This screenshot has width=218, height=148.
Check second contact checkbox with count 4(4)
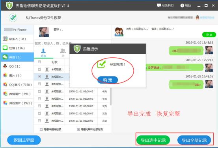[39, 99]
